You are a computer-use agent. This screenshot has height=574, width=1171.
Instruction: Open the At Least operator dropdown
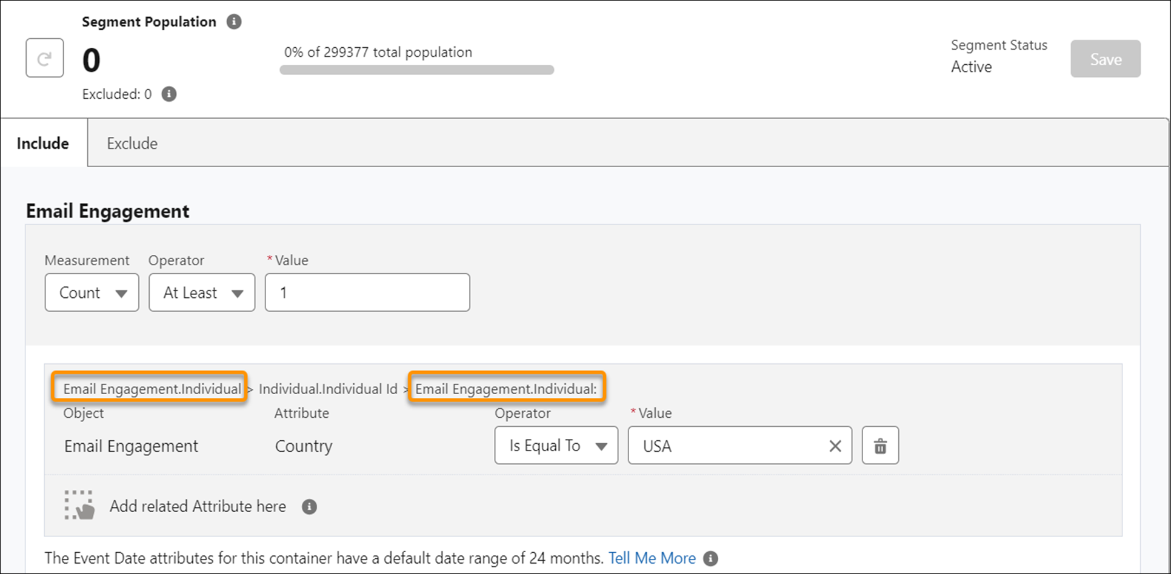tap(202, 292)
